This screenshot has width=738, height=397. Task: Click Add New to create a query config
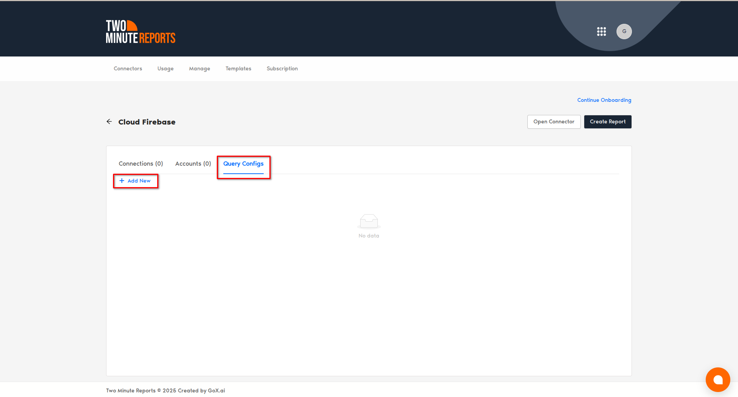[x=135, y=181]
